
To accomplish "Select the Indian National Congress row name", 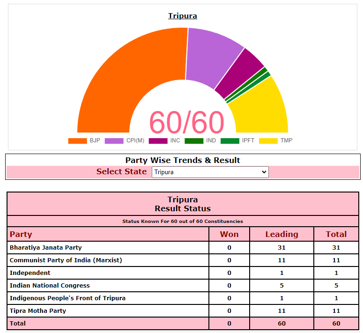I will pos(50,285).
